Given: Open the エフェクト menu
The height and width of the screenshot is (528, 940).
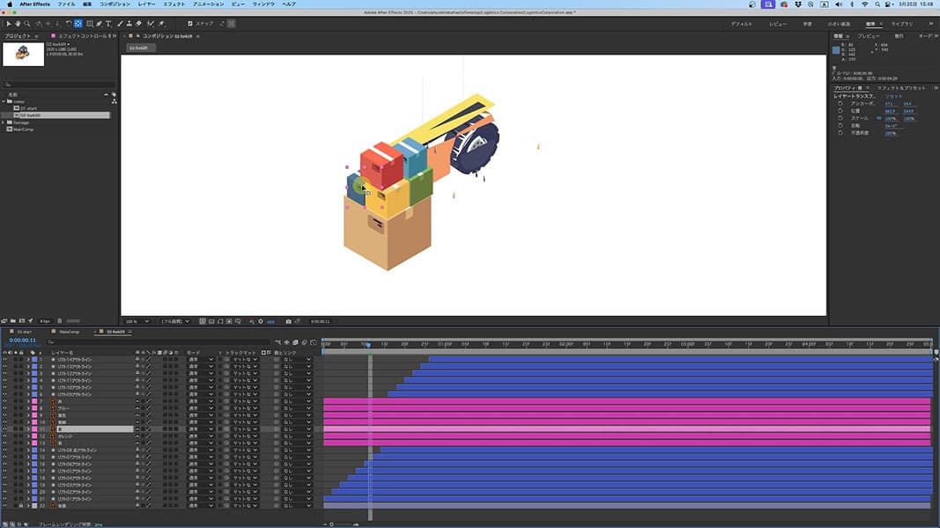Looking at the screenshot, I should pyautogui.click(x=174, y=4).
